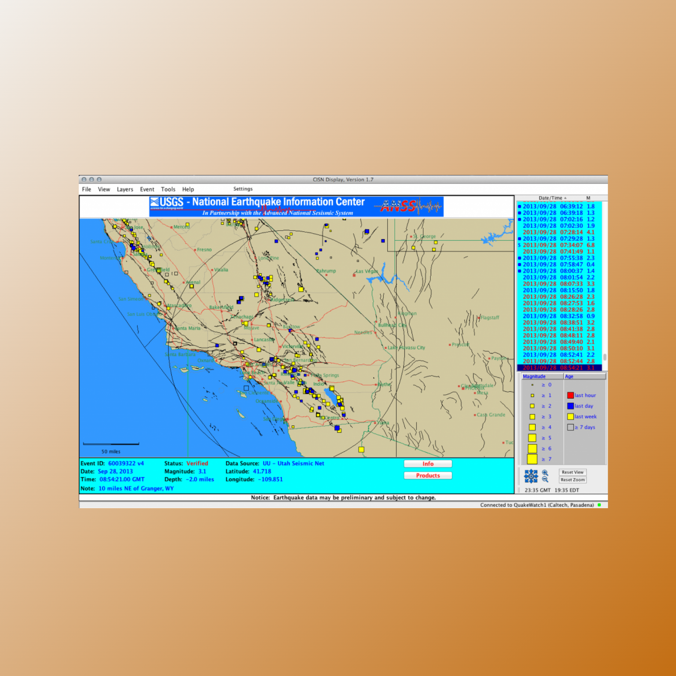Click the longitude value -109.851
Screen dimensions: 676x676
[270, 479]
